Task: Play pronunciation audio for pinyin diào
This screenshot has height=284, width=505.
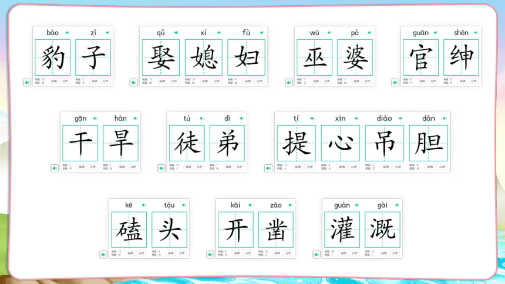Action: coord(400,118)
